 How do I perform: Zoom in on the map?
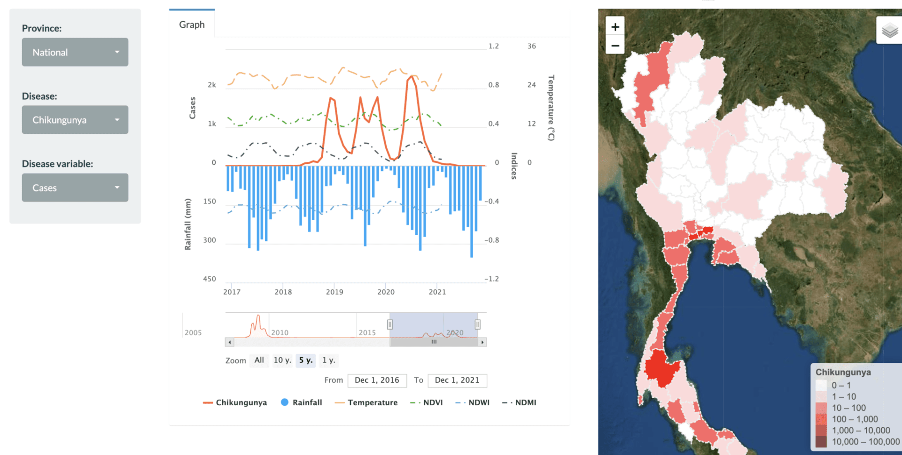click(615, 27)
